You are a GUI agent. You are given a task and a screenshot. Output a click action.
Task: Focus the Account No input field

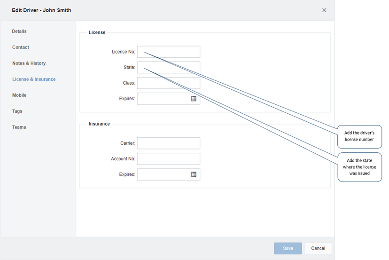tap(169, 159)
